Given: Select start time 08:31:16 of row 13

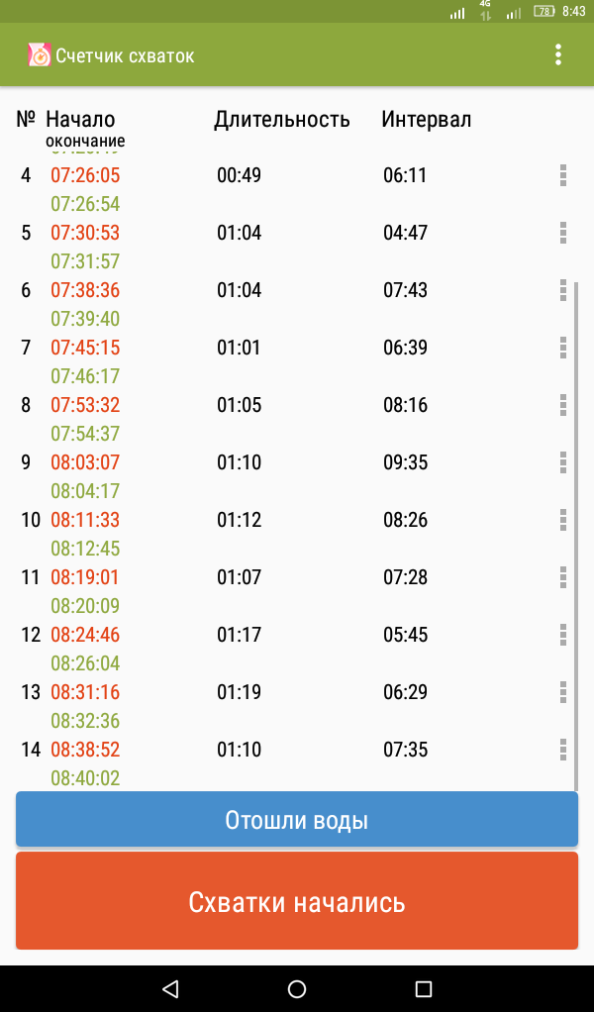Looking at the screenshot, I should (x=85, y=692).
